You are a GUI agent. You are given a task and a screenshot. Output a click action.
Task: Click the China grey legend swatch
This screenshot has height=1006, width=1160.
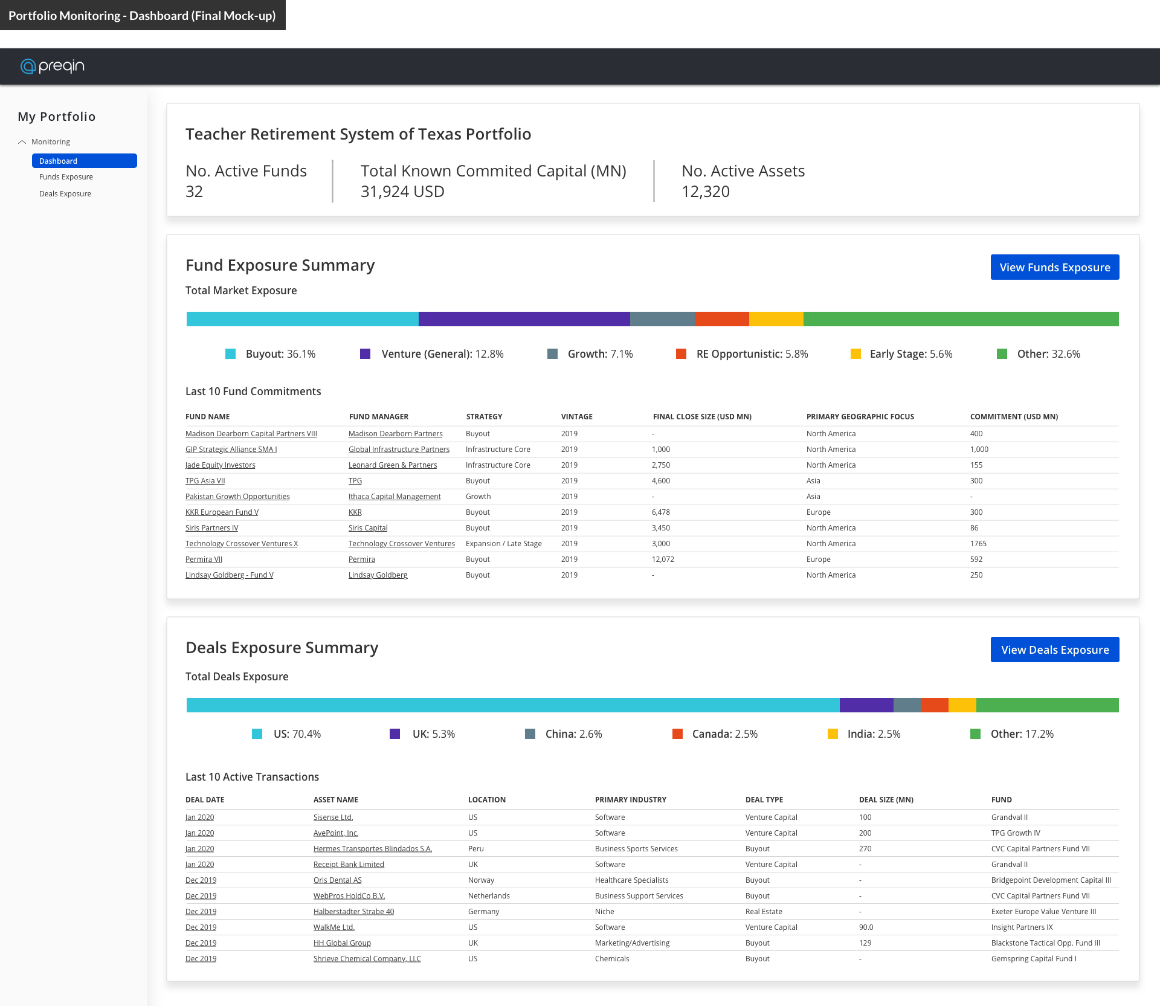(x=530, y=734)
